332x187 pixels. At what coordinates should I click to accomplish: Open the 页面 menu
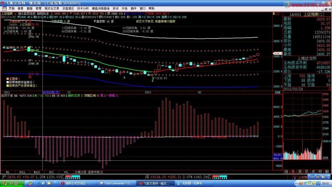(12, 8)
